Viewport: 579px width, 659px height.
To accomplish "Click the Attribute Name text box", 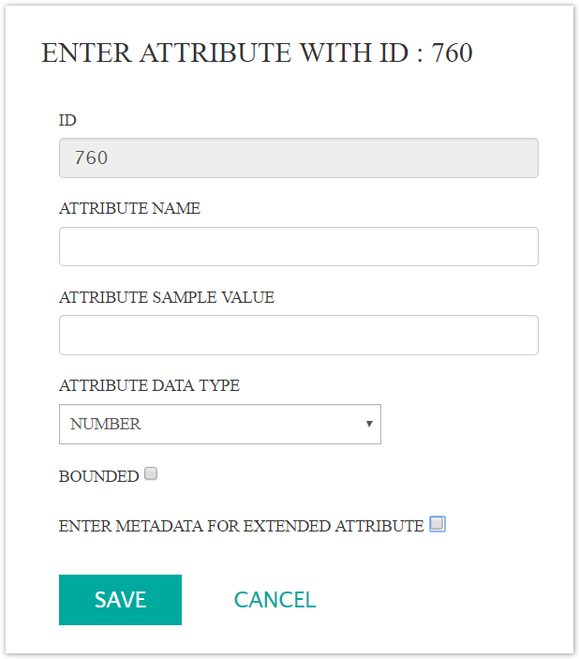I will point(298,247).
